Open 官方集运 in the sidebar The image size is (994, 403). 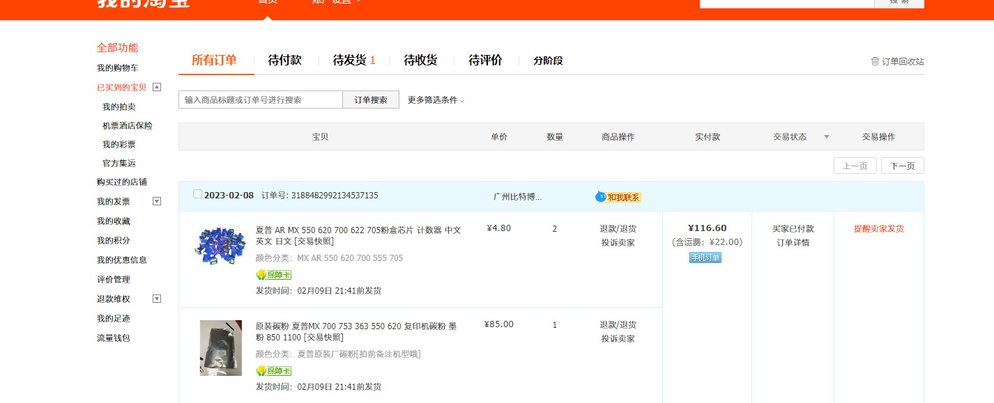[119, 164]
